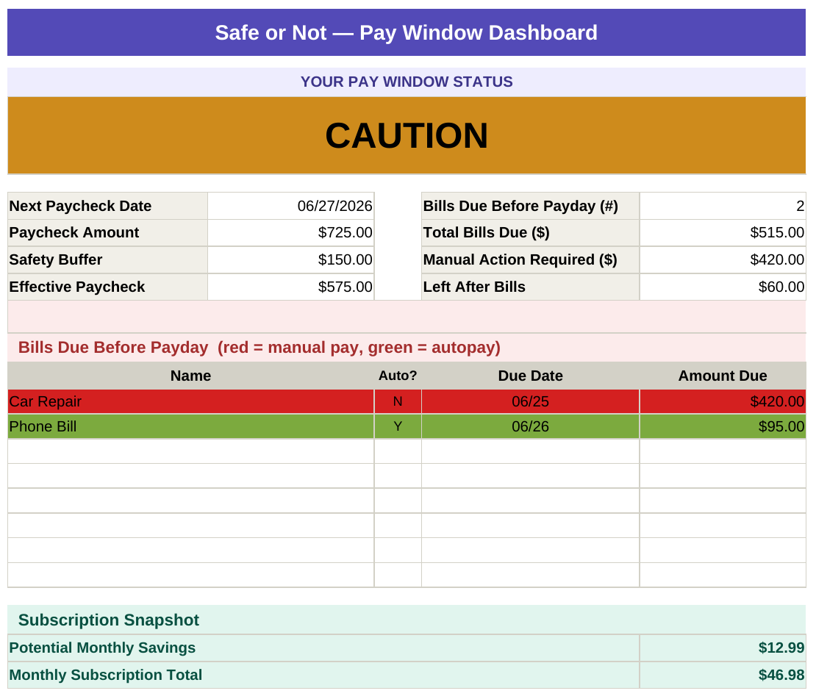The width and height of the screenshot is (816, 699).
Task: Select the $725.00 paycheck amount cell
Action: pyautogui.click(x=291, y=233)
